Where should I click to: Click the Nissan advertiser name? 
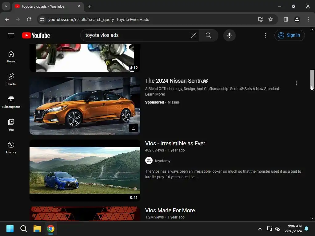[x=173, y=102]
